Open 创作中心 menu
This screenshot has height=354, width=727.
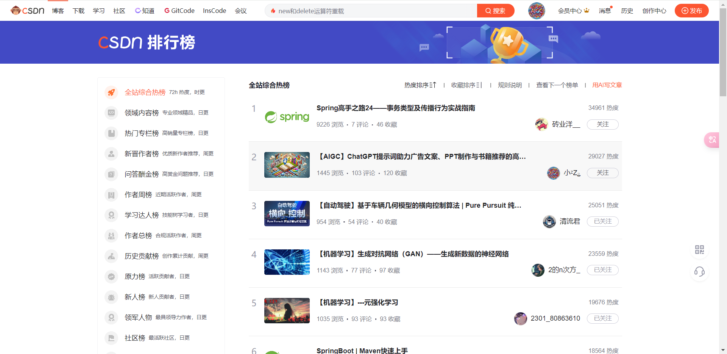point(654,11)
